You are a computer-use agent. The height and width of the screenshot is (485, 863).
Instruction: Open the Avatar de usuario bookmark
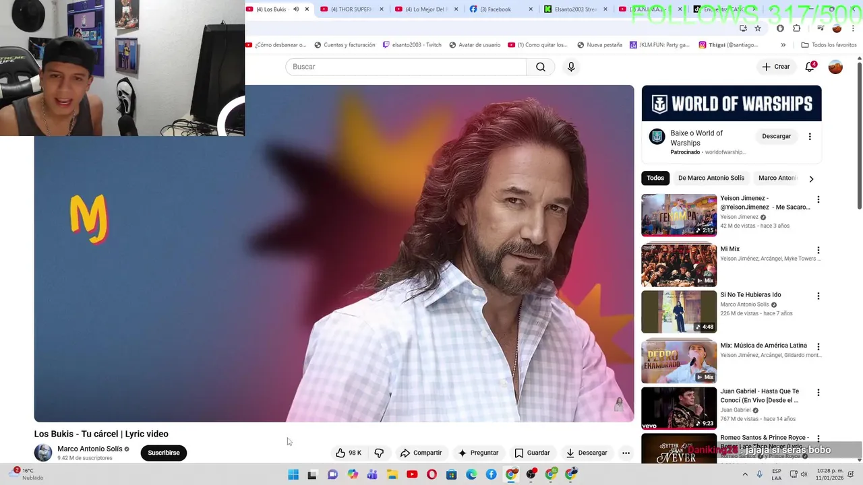(475, 45)
